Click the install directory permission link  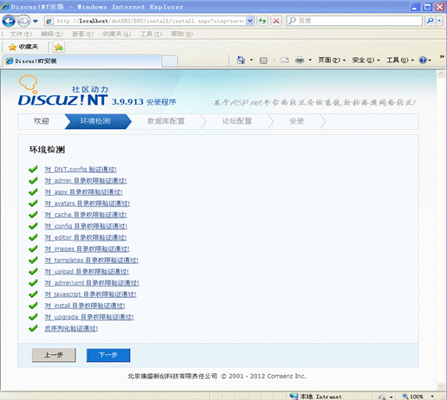click(x=85, y=306)
